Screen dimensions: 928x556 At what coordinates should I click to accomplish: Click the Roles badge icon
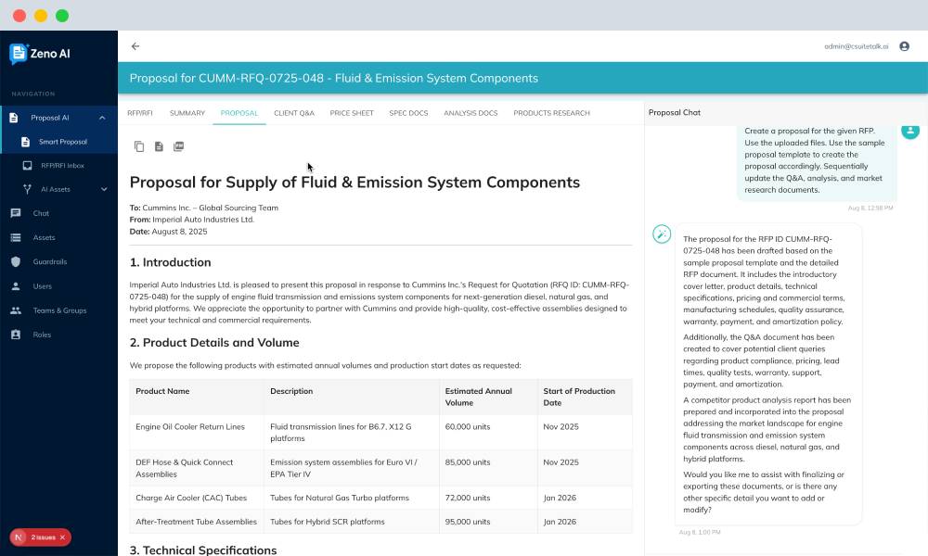(16, 335)
